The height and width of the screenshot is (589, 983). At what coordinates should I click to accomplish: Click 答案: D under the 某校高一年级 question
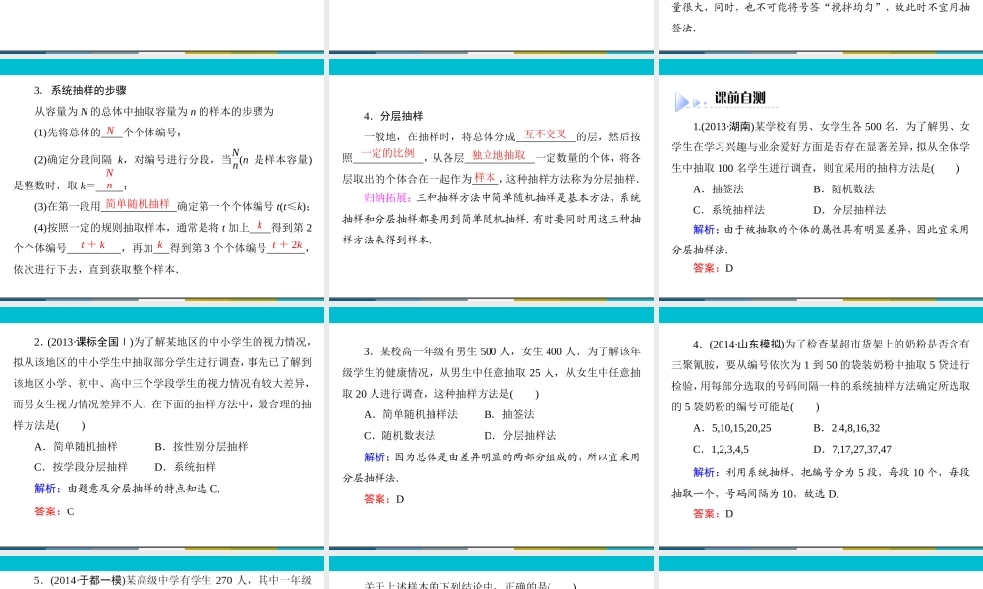(x=384, y=499)
